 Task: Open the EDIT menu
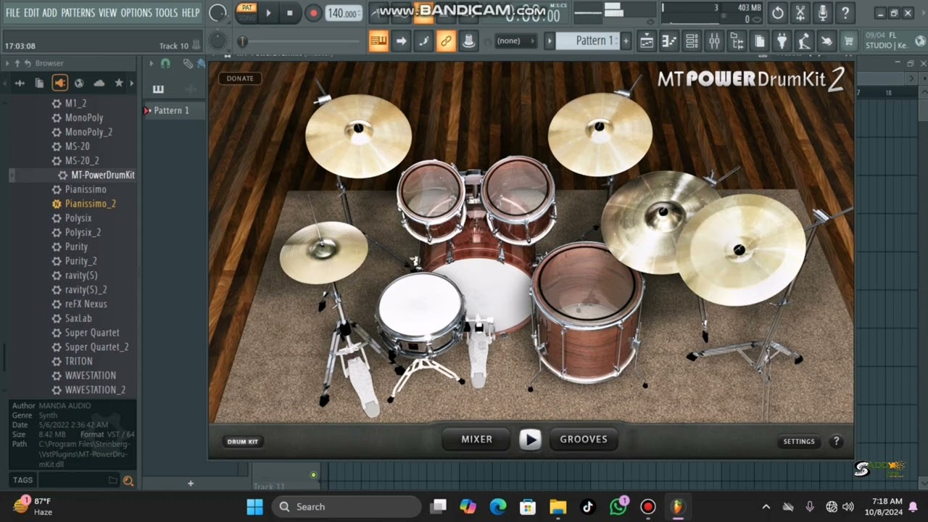pos(30,12)
